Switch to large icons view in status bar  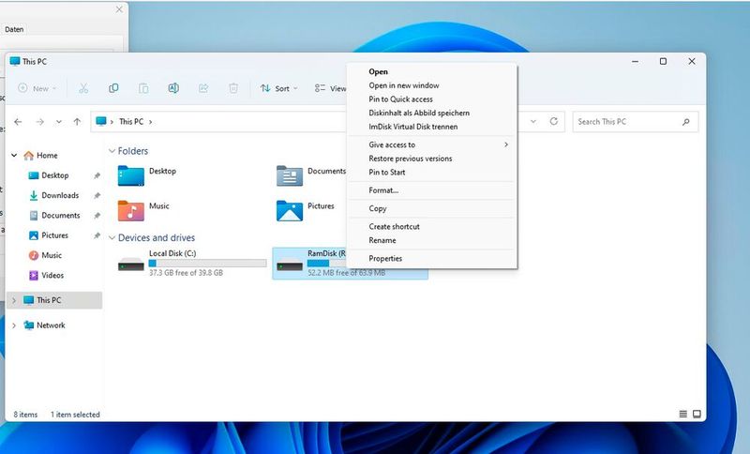click(697, 415)
